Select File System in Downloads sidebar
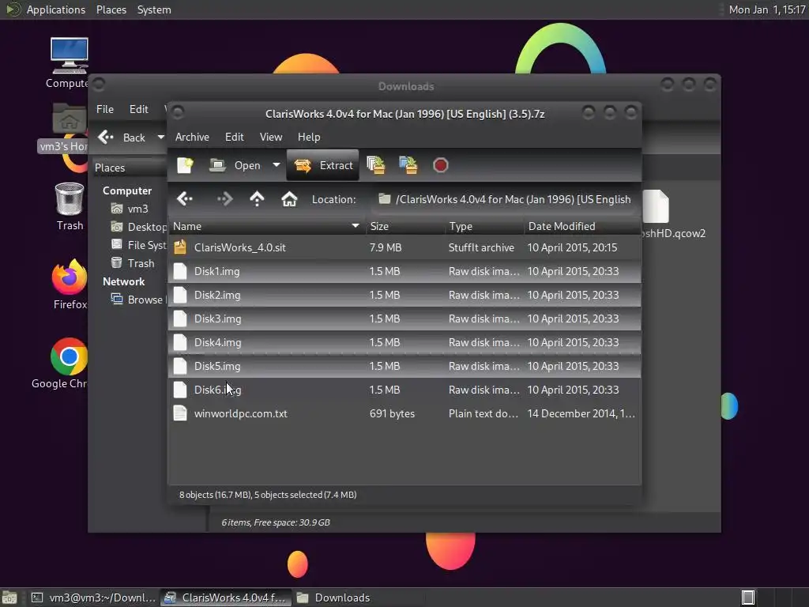 point(139,245)
